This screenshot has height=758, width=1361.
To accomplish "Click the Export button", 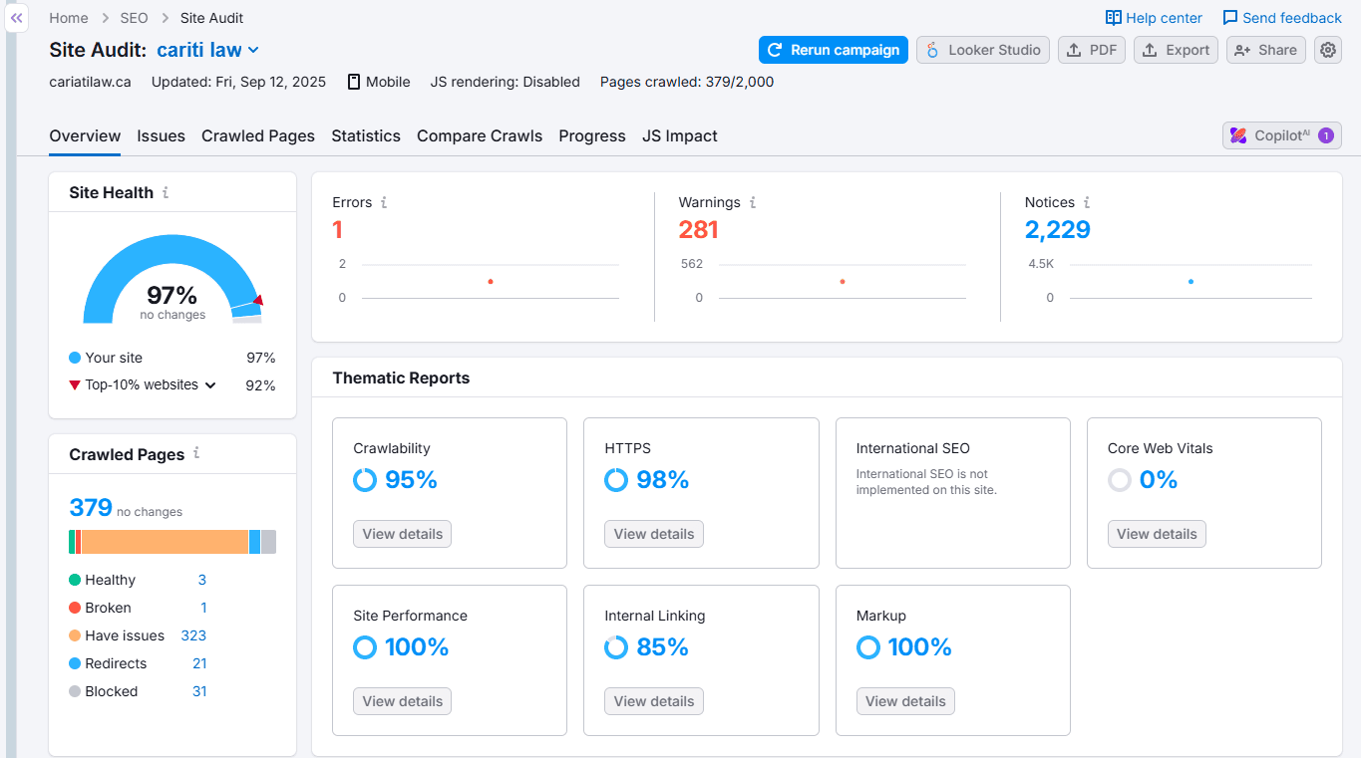I will coord(1176,50).
